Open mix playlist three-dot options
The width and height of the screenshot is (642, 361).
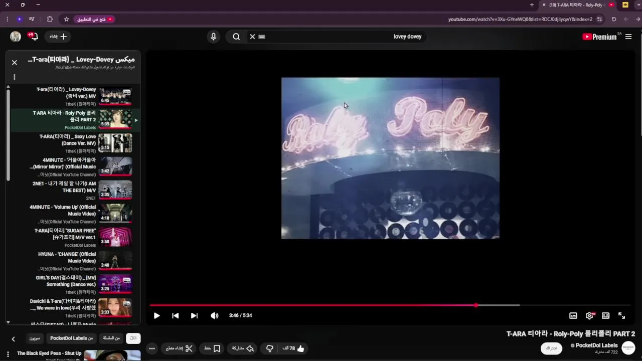[14, 77]
